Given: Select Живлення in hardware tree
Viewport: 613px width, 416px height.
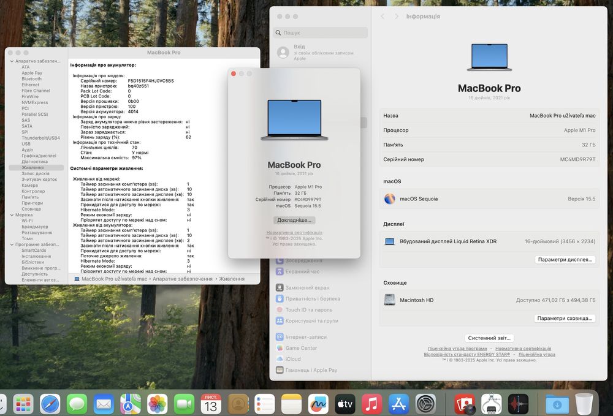Looking at the screenshot, I should pos(36,168).
